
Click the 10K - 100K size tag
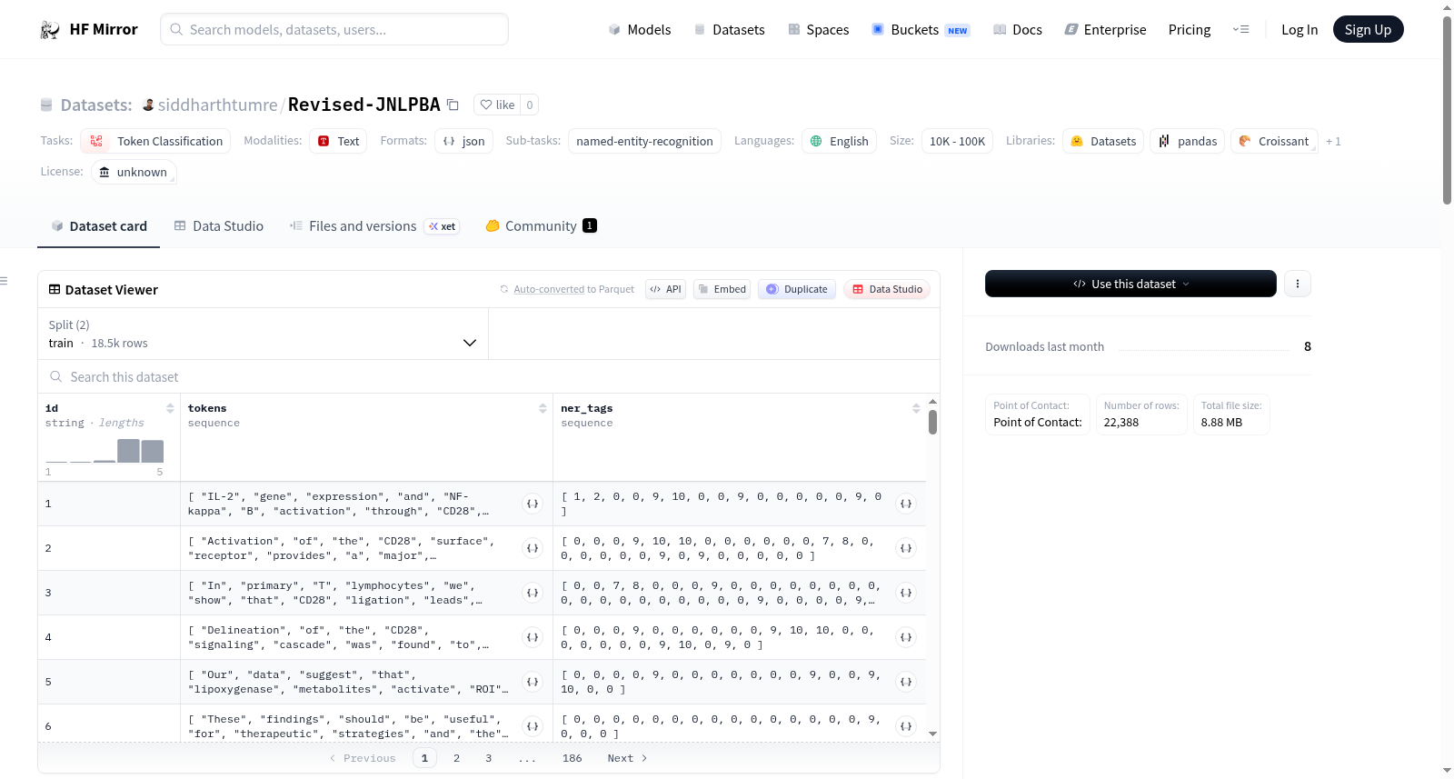click(957, 141)
